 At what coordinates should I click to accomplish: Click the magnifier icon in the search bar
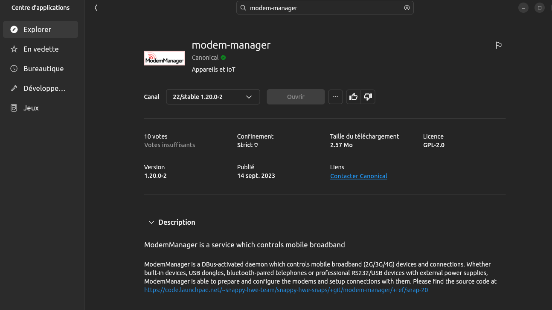point(243,8)
